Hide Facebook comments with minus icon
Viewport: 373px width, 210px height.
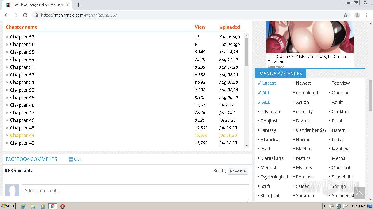point(71,159)
